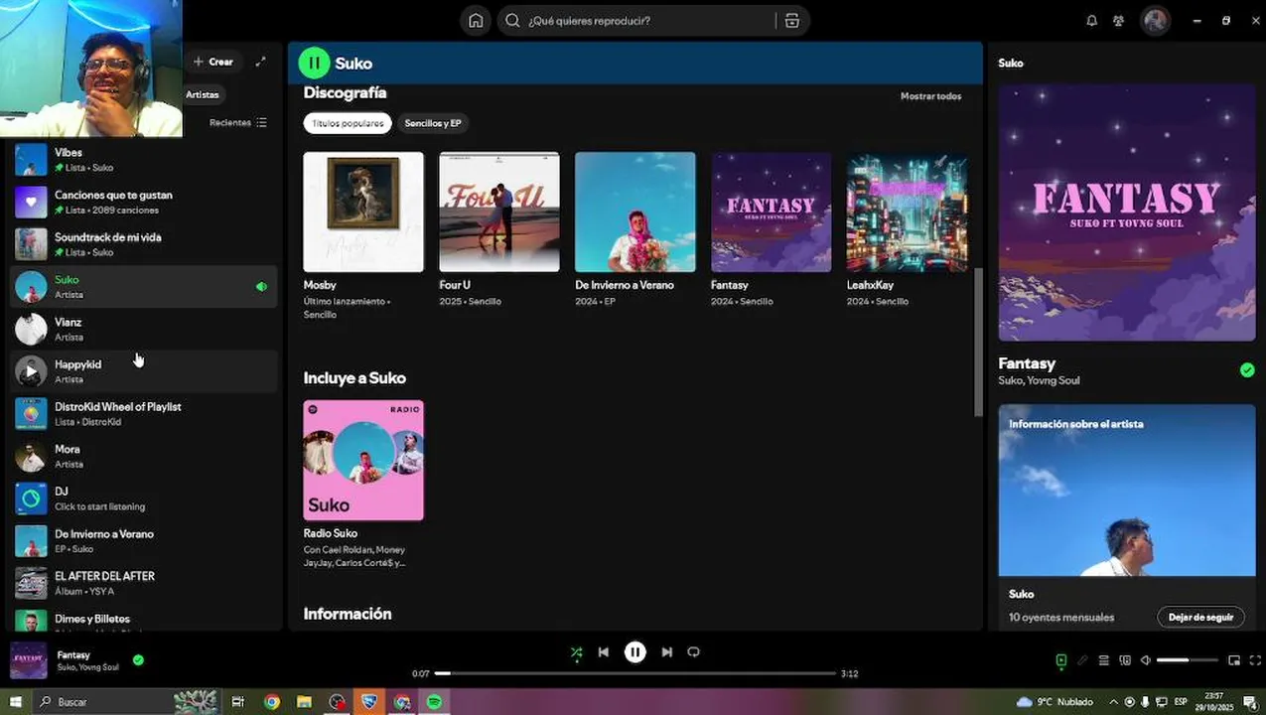Open the Fantasy single cover in Discografía
The width and height of the screenshot is (1266, 715).
point(772,212)
